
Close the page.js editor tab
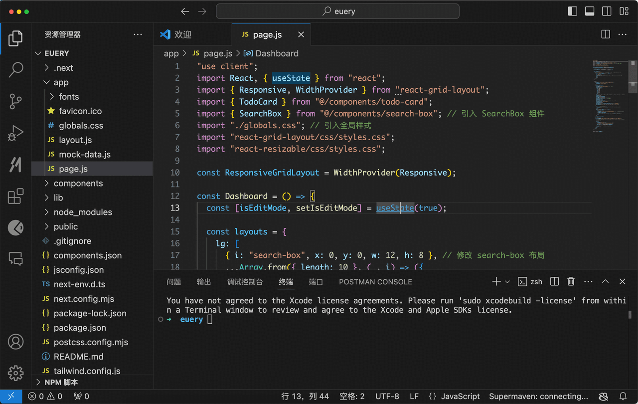[x=301, y=34]
